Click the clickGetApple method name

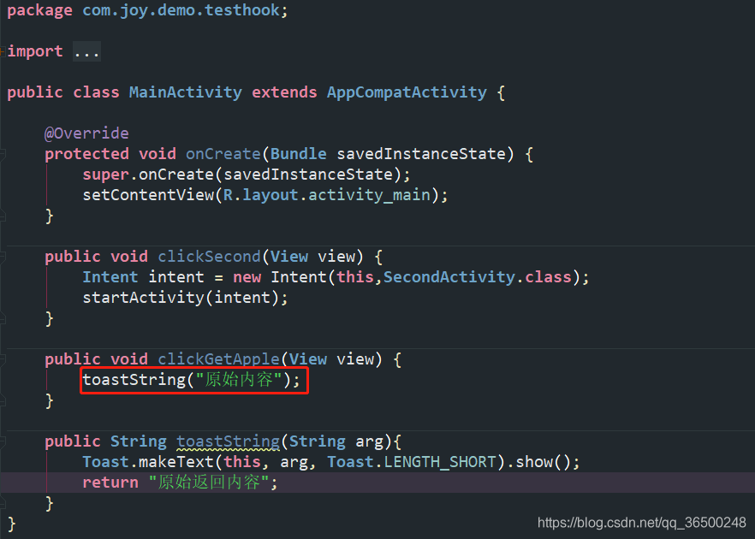tap(218, 359)
